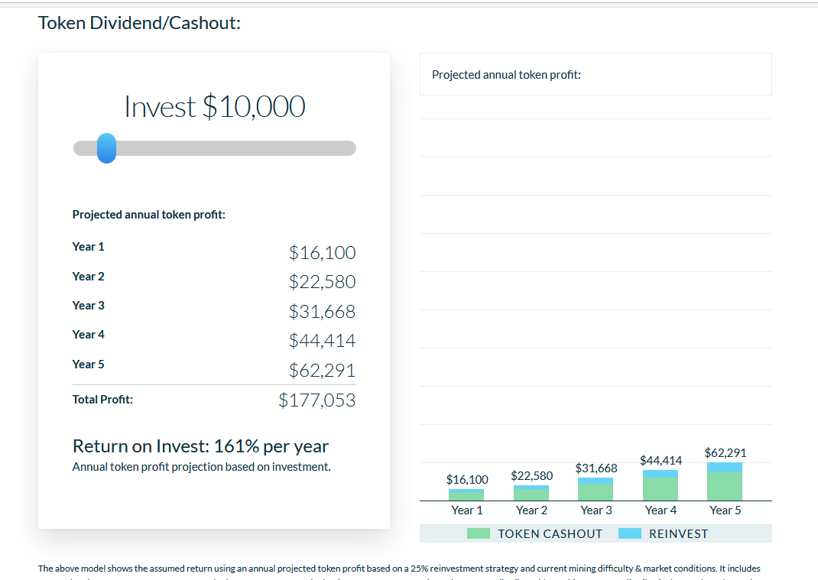Select the Year 2 chart bar
This screenshot has height=580, width=818.
click(531, 494)
